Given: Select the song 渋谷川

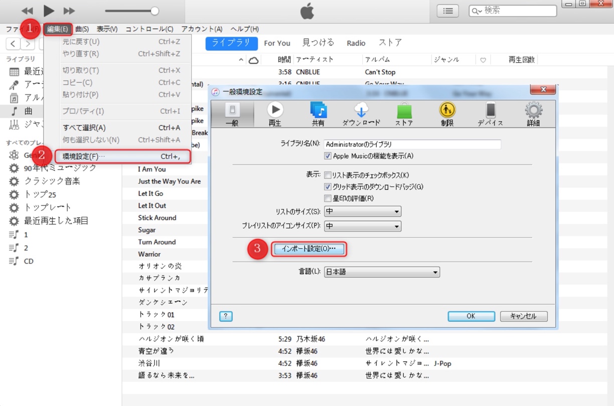Looking at the screenshot, I should (x=149, y=363).
